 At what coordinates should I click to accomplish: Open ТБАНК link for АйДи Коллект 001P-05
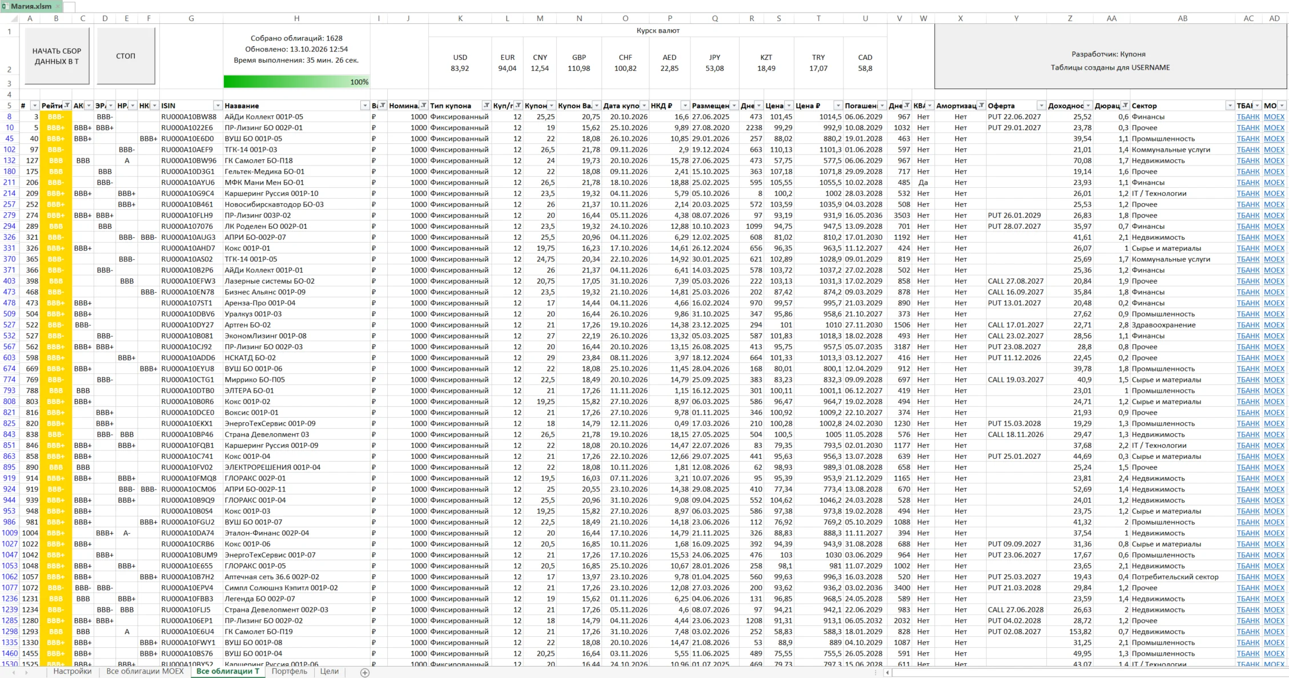point(1248,117)
